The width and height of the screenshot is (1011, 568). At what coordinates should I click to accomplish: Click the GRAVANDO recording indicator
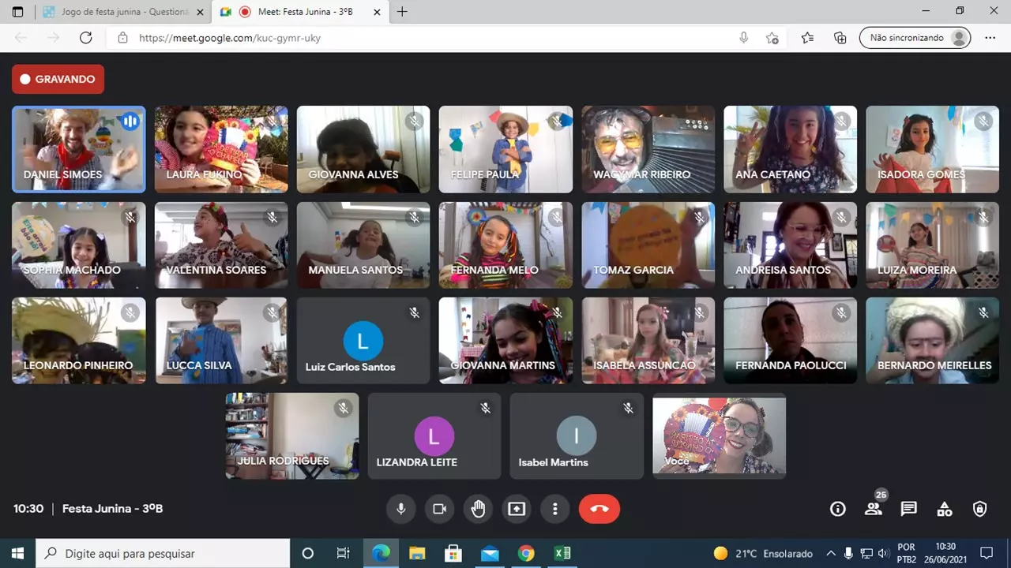click(58, 79)
